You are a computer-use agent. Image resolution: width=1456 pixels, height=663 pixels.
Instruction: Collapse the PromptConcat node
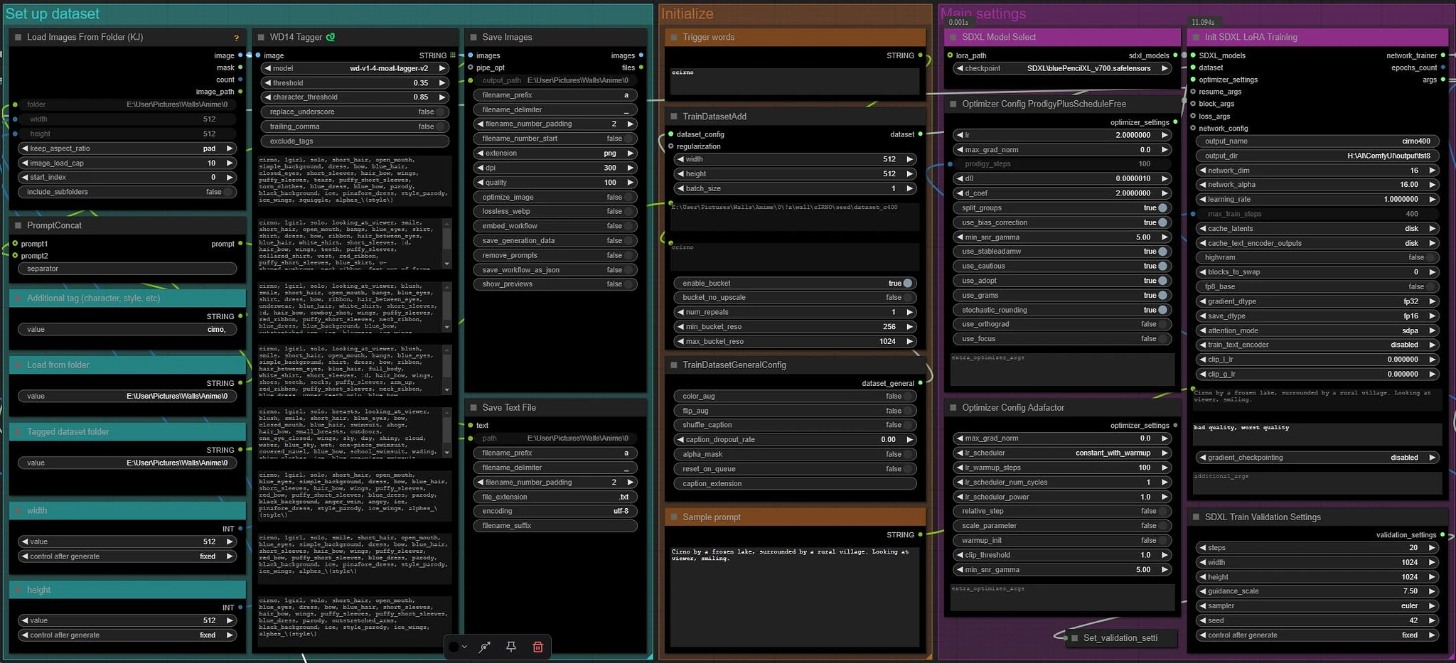pos(18,225)
